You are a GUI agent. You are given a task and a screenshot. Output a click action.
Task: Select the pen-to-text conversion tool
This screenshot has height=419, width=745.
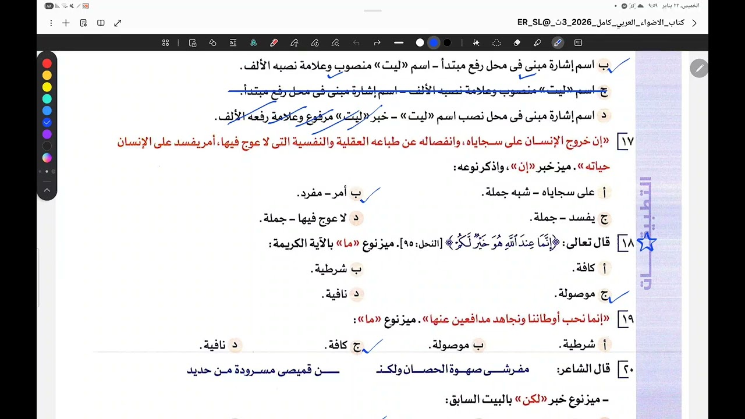tap(295, 42)
